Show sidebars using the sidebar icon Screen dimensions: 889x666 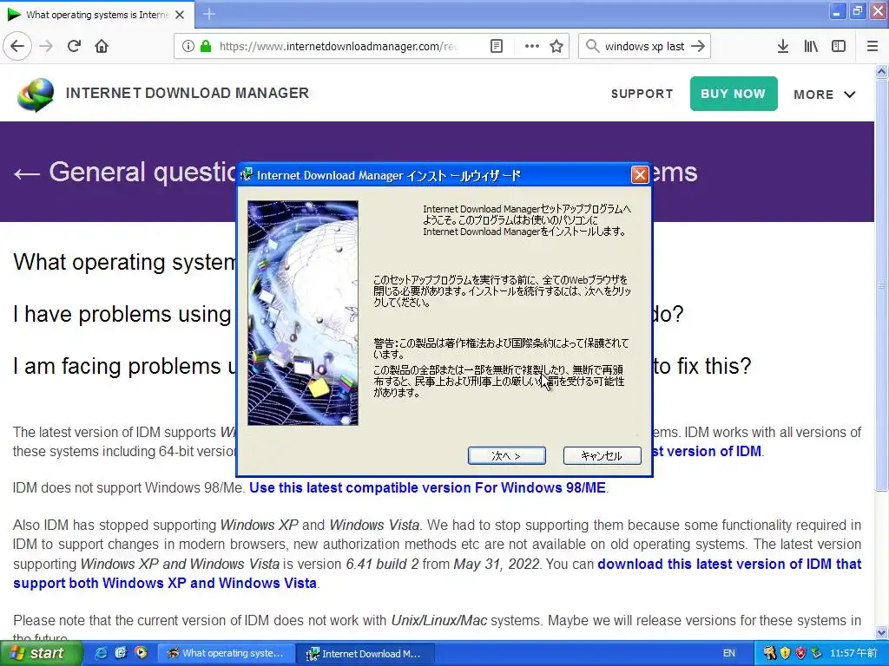click(x=839, y=46)
